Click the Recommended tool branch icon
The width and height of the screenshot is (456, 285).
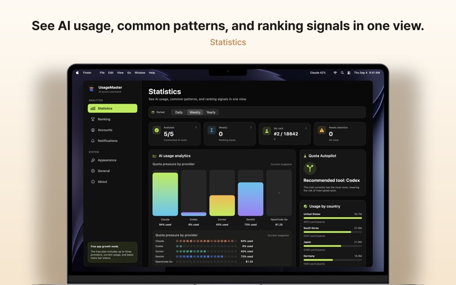coord(310,168)
